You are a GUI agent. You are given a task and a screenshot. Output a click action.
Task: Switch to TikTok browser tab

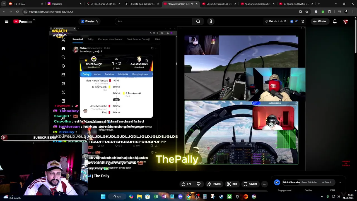[x=142, y=4]
